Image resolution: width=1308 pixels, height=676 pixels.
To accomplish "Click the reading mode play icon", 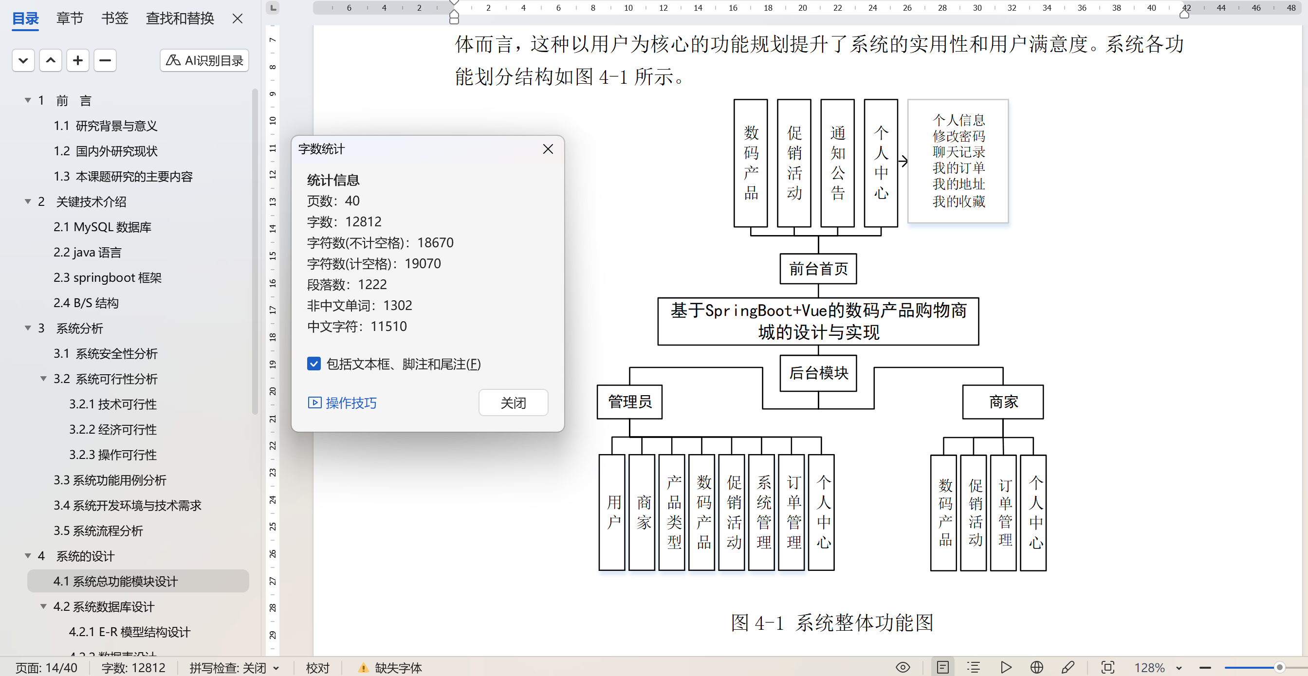I will [x=1006, y=667].
